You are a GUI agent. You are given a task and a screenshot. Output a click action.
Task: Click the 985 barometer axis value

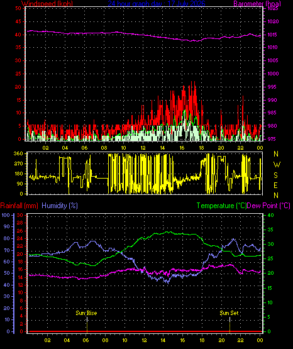272,113
